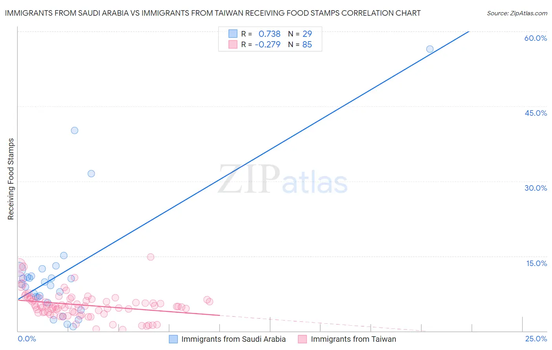
Task: Click the 45.0% y-axis tick label
Action: [x=536, y=113]
